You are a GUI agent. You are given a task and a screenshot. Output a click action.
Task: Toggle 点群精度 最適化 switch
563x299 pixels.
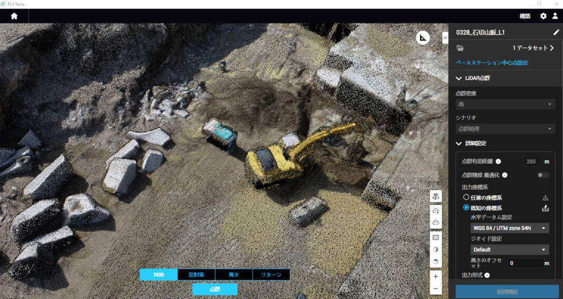click(543, 175)
